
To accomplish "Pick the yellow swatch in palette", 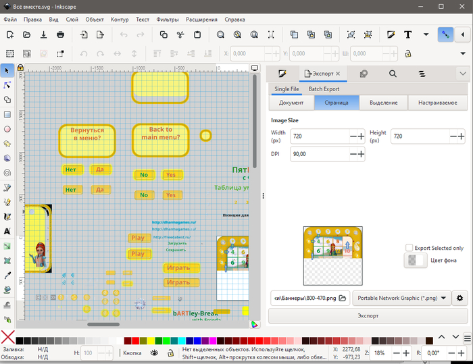I will 151,341.
